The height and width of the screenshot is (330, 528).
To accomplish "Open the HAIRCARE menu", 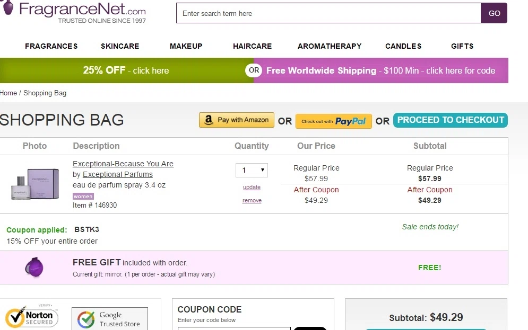I will 252,46.
